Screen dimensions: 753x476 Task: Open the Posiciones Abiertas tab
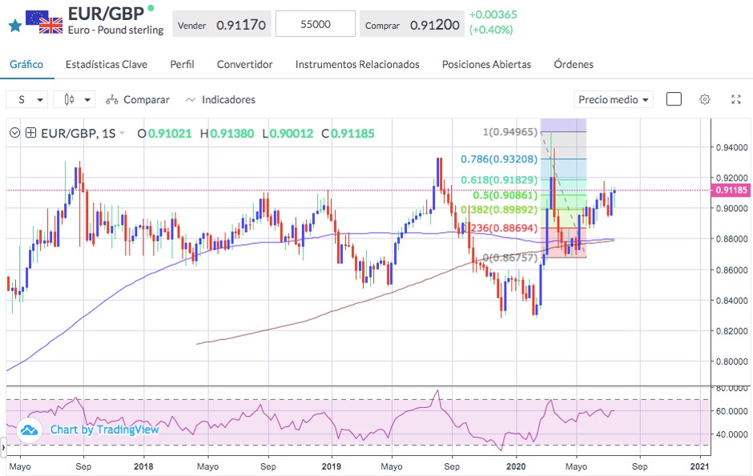(x=486, y=64)
